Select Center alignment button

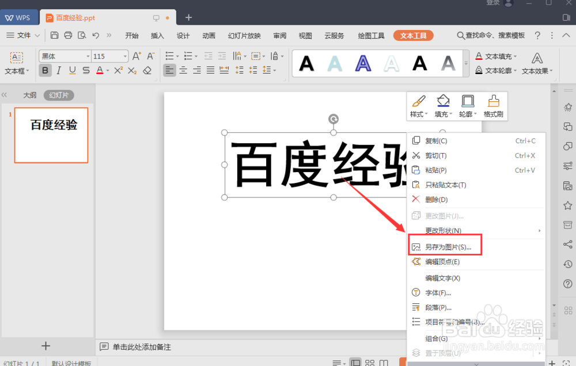pyautogui.click(x=183, y=70)
